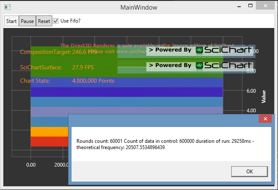The height and width of the screenshot is (190, 278).
Task: Click the 0.00 X-axis label
Action: [31, 165]
